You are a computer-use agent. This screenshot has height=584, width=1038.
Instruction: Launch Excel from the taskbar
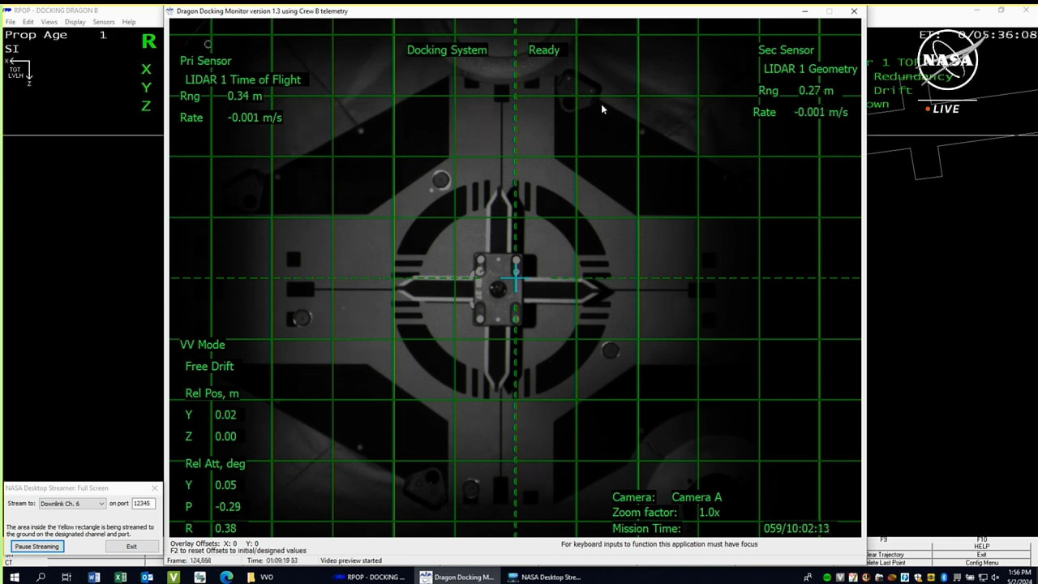120,577
